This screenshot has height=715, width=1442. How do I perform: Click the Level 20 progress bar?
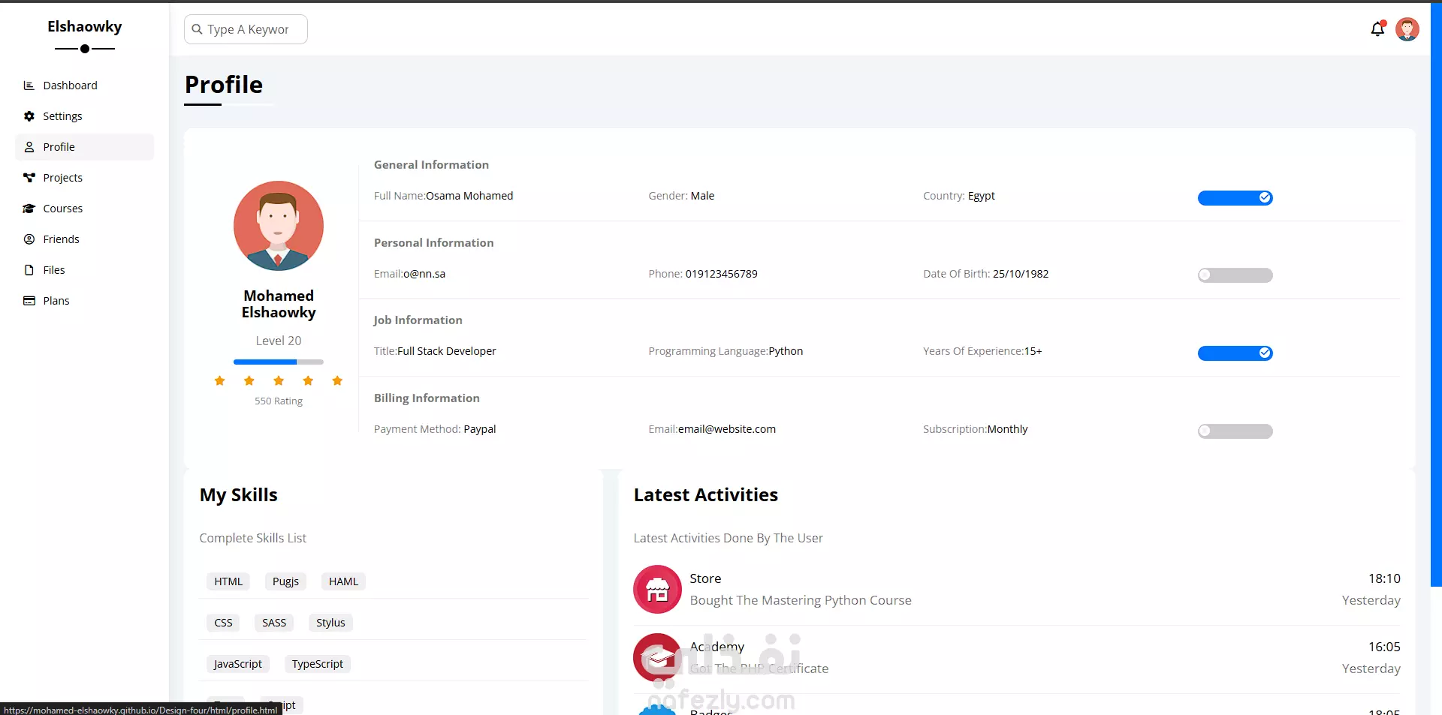(279, 362)
